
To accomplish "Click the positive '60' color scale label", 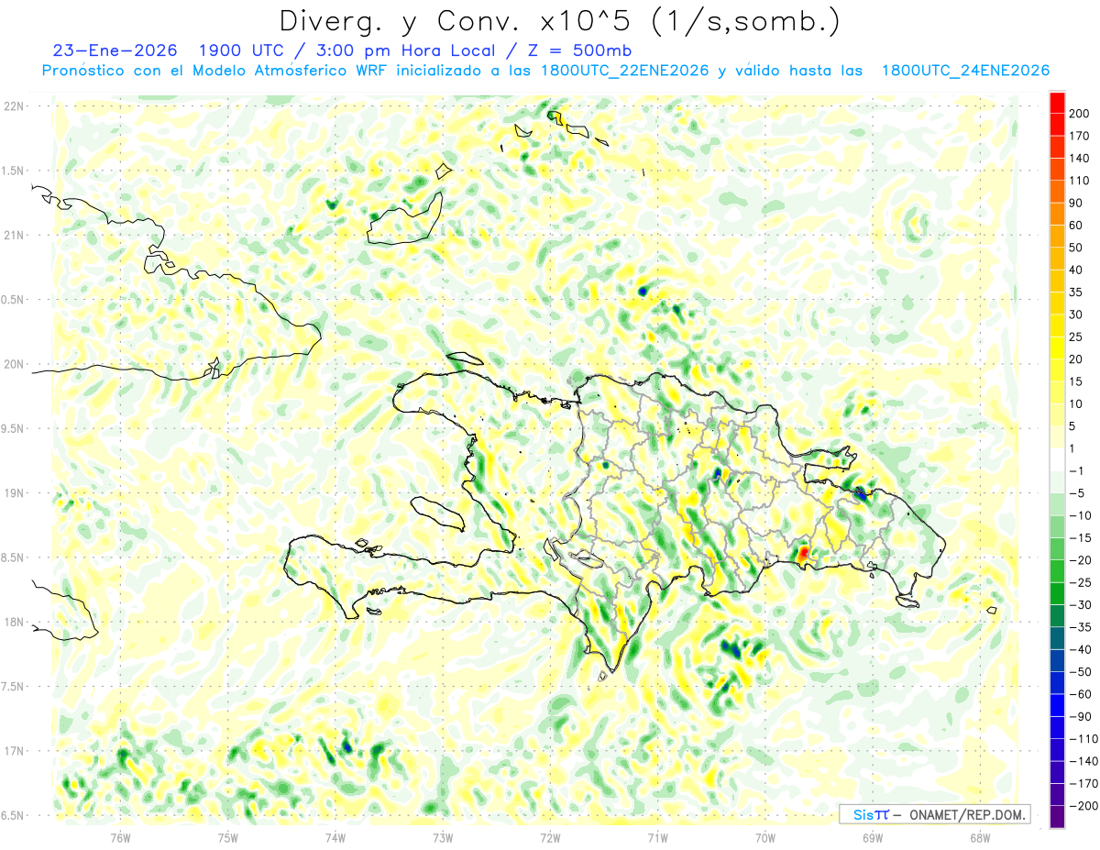I will (x=1076, y=225).
